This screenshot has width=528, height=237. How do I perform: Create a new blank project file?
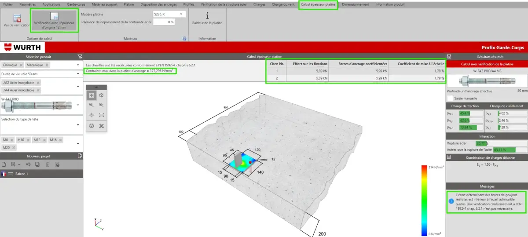(4, 164)
